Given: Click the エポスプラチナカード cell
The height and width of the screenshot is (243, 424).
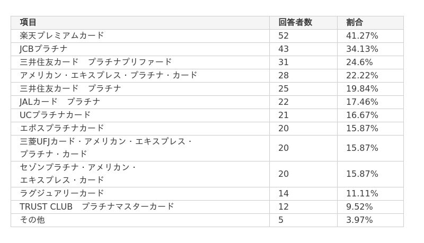Looking at the screenshot, I should click(61, 129).
